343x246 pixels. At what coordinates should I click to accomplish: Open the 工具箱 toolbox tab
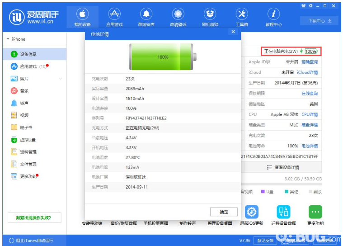[x=242, y=17]
